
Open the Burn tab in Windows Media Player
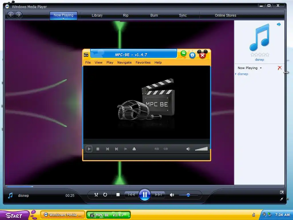[x=154, y=15]
